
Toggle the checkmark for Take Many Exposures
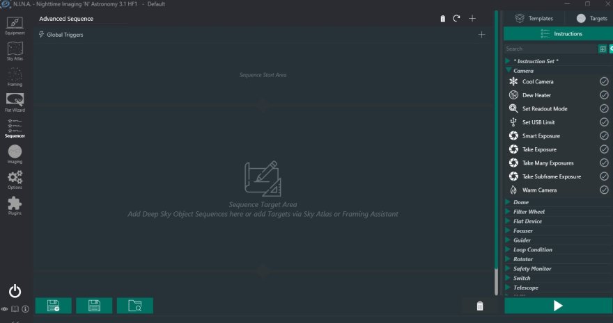604,163
